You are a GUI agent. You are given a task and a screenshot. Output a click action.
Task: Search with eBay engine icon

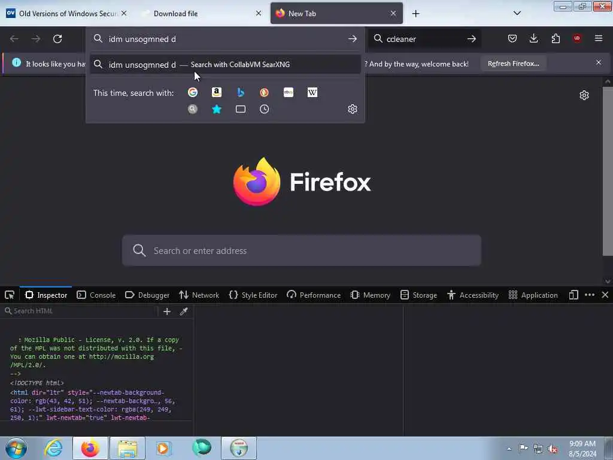click(x=289, y=92)
